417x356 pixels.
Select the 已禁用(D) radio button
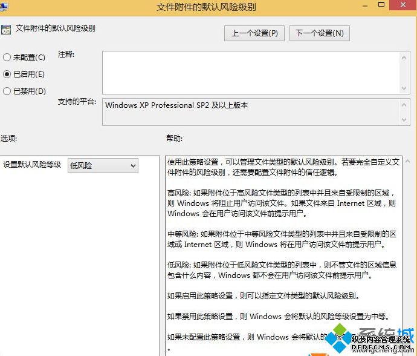(7, 91)
